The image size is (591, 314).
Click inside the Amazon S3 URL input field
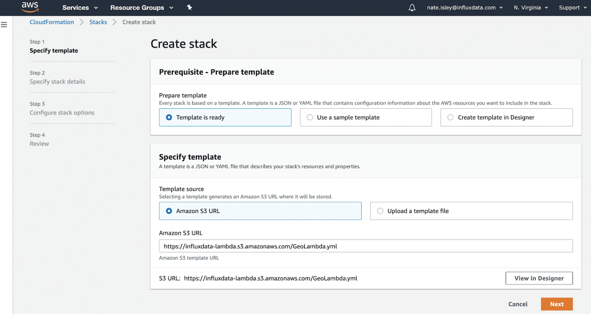(x=366, y=246)
